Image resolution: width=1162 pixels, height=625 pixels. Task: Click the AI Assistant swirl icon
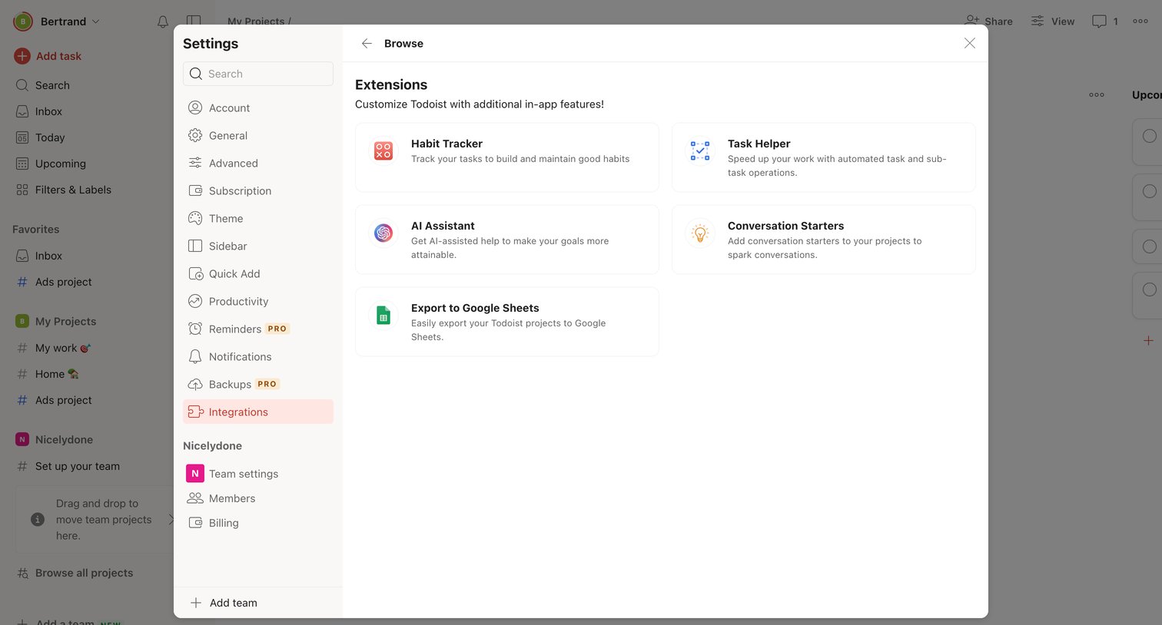pyautogui.click(x=383, y=233)
